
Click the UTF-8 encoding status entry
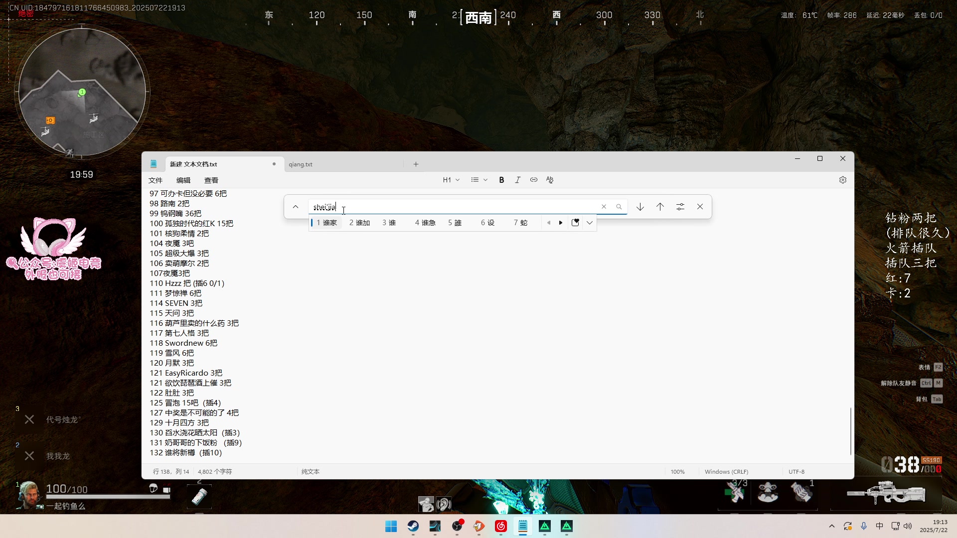797,472
